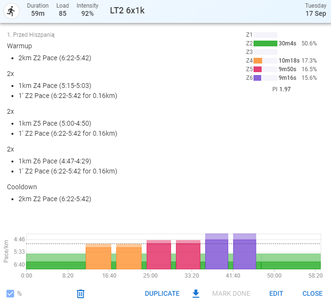The height and width of the screenshot is (302, 331).
Task: Click the Z4 time 10m18s
Action: 289,61
